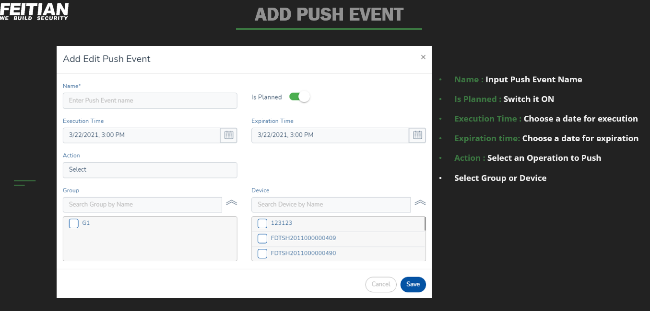Check device FDTSH2011000000490
This screenshot has width=650, height=311.
pyautogui.click(x=262, y=254)
